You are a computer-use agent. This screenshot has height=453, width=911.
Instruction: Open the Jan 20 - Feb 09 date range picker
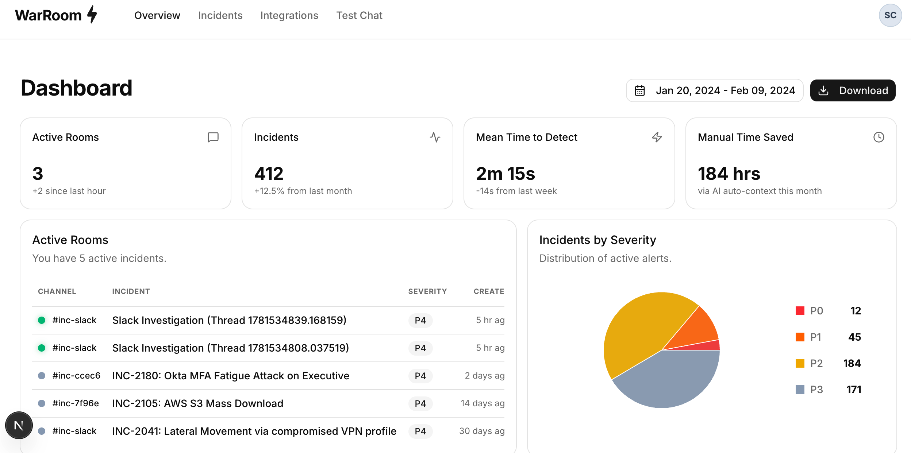click(x=715, y=90)
